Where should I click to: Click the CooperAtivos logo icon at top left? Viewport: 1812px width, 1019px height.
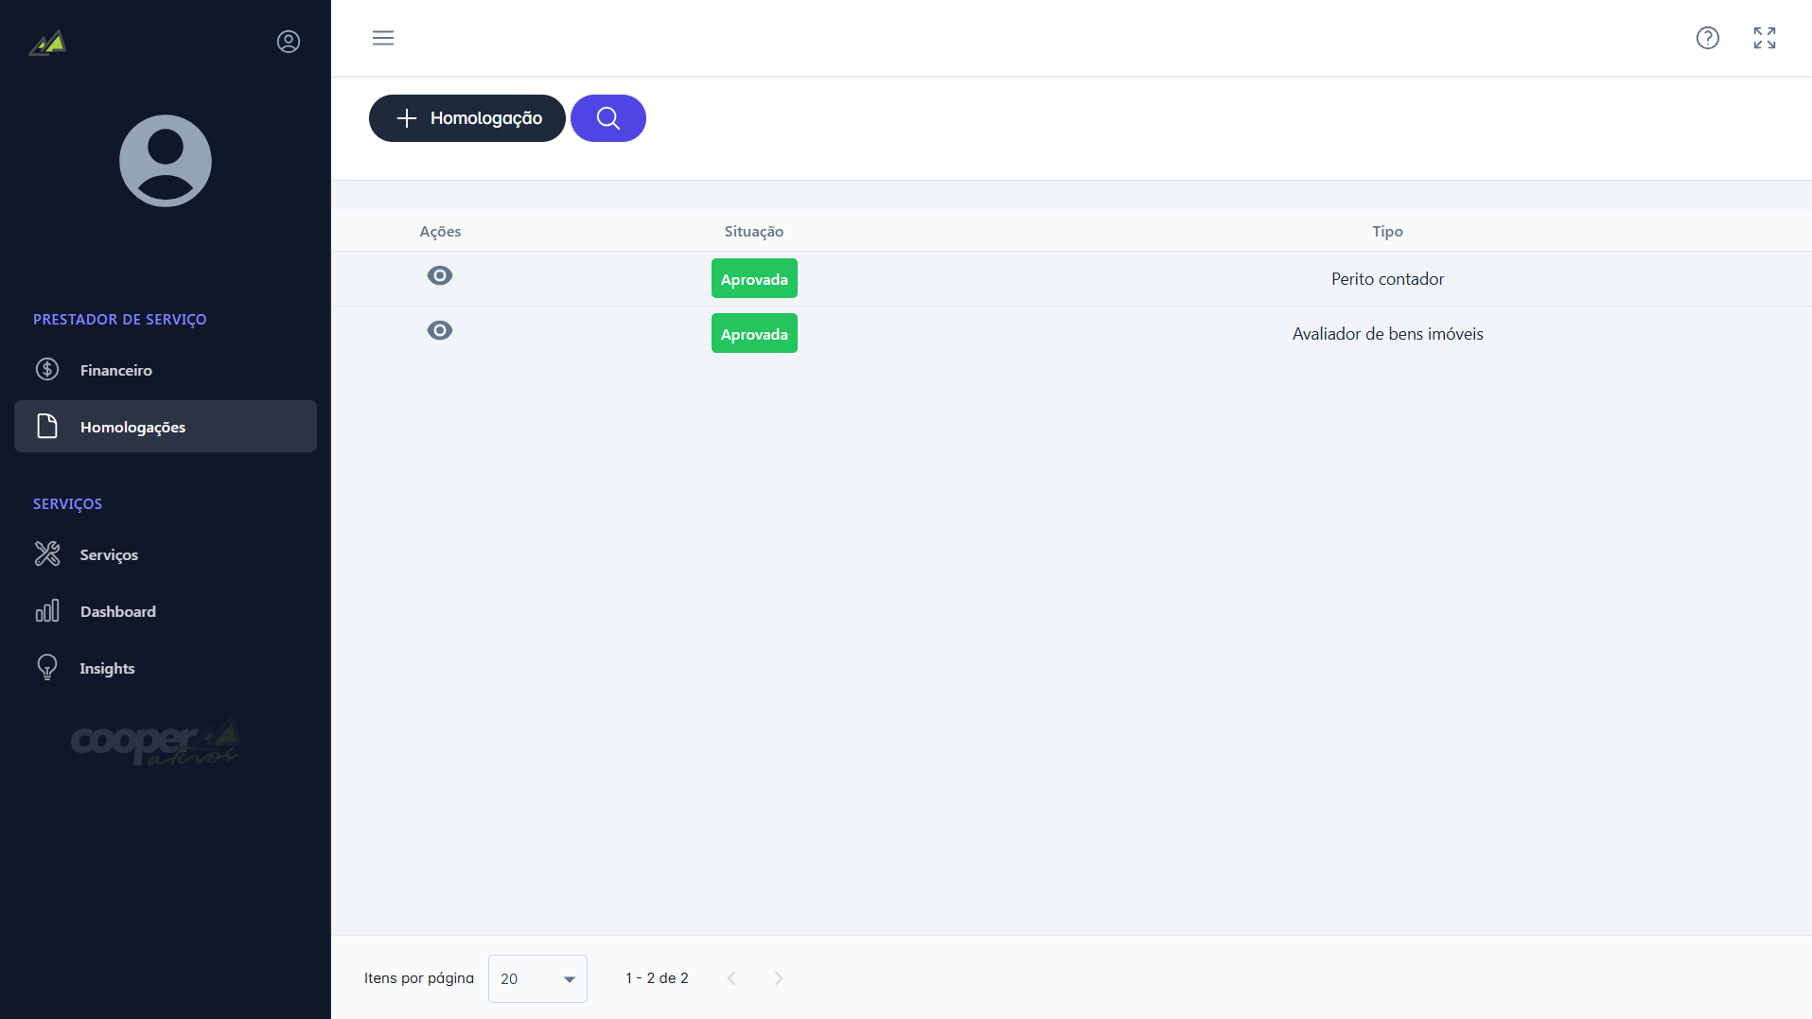47,43
